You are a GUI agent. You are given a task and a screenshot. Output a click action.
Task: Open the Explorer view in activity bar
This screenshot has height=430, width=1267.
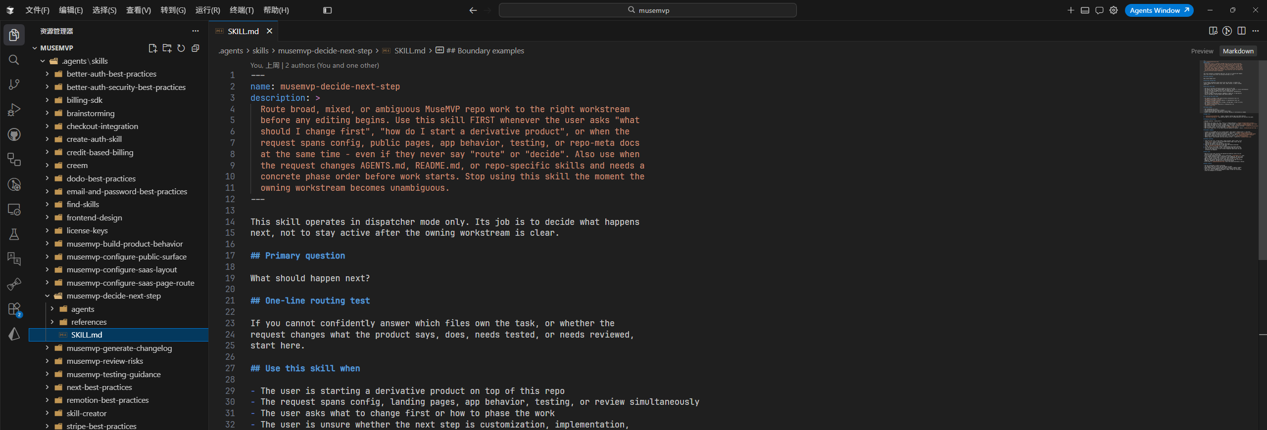(x=14, y=35)
